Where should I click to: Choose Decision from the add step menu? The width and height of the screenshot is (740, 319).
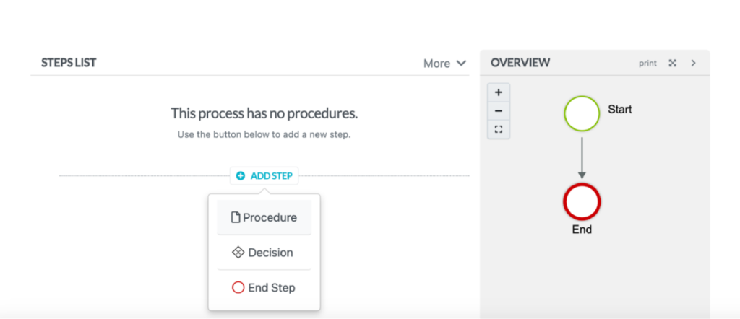point(264,253)
